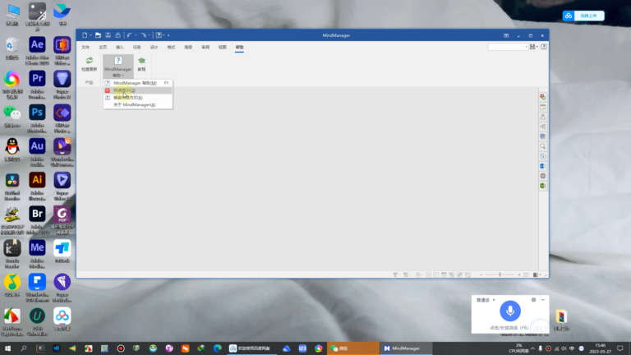Open Adobe Bridge desktop icon
The width and height of the screenshot is (631, 355).
coord(37,219)
